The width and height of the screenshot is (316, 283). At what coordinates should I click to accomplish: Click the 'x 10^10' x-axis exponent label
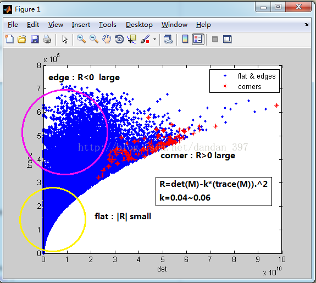(272, 271)
